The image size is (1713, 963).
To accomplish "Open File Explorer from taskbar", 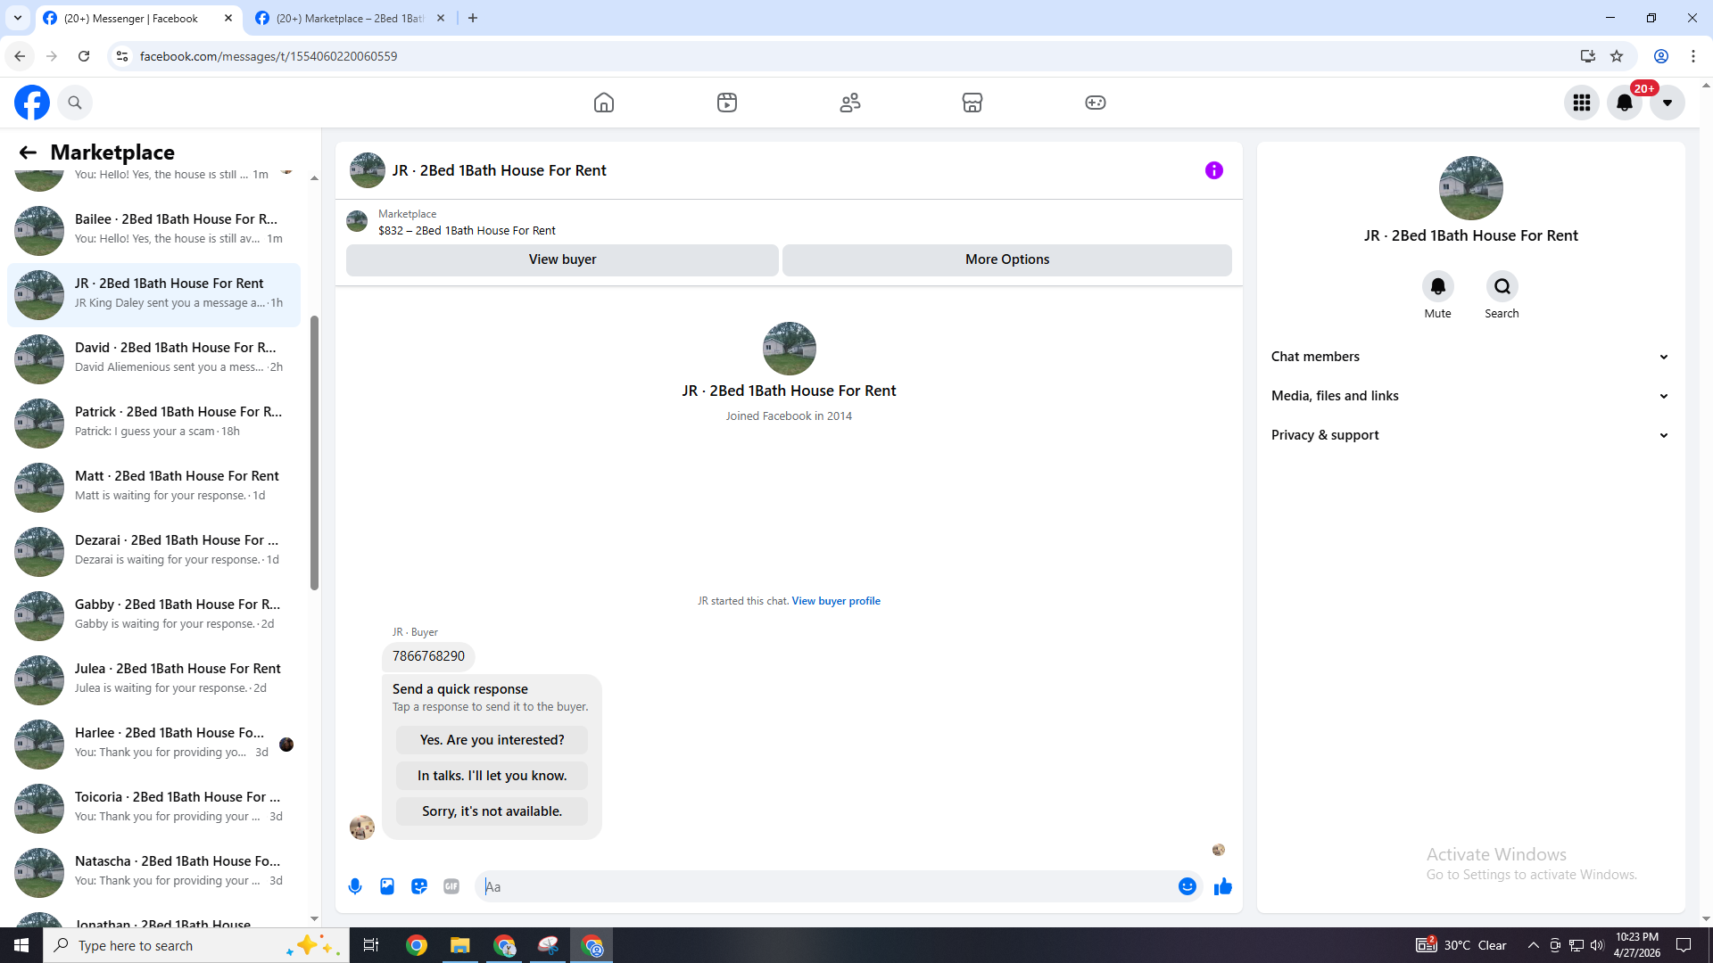I will click(x=460, y=945).
